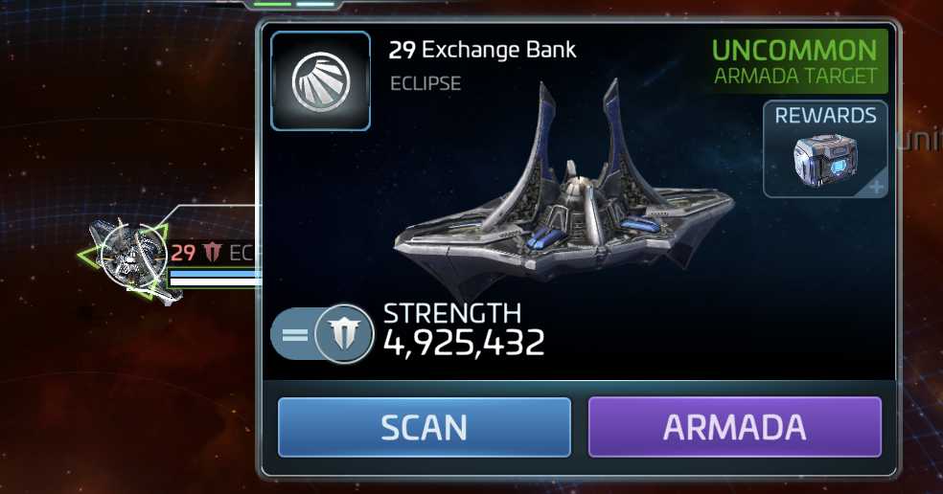The height and width of the screenshot is (494, 943).
Task: Click the REWARDS label
Action: (825, 116)
